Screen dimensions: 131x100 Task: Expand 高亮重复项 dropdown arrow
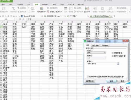(x=46, y=12)
